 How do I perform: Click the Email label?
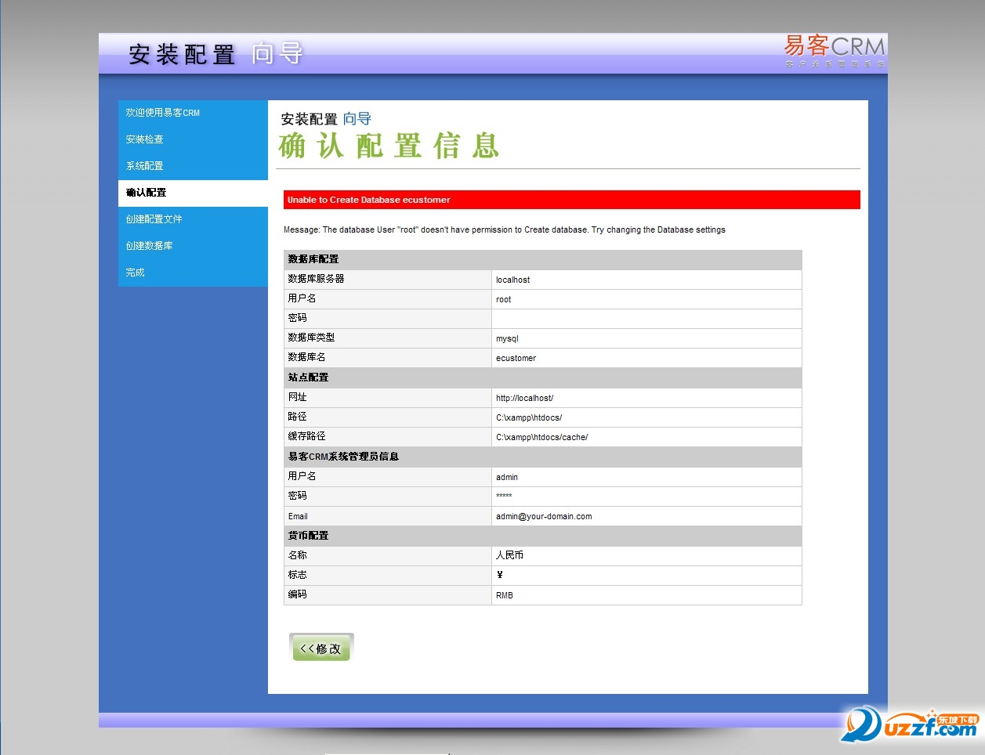click(298, 516)
